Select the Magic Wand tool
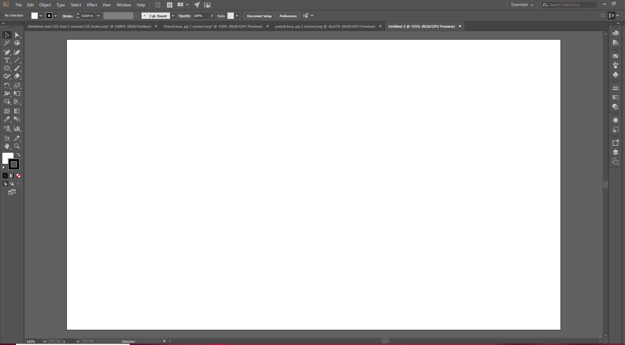 [x=7, y=43]
